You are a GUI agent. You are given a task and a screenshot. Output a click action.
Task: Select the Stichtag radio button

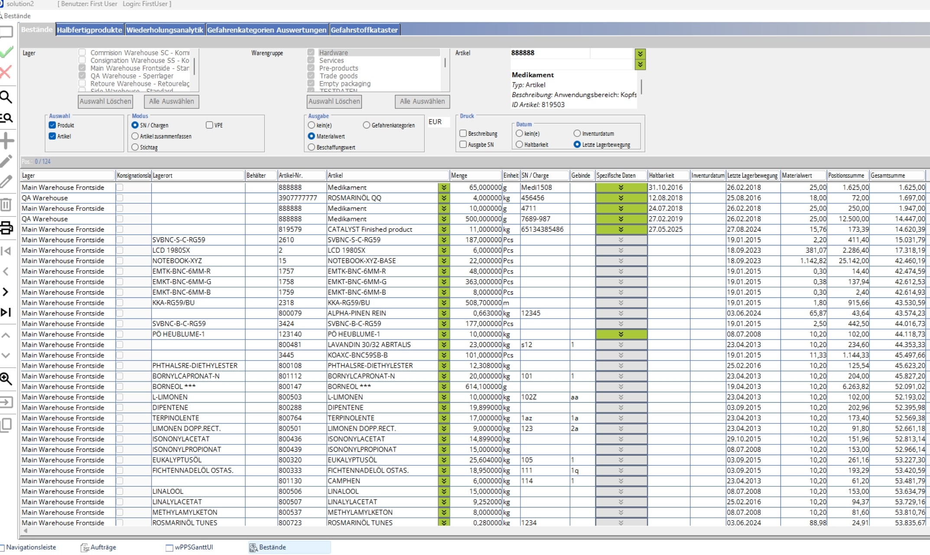135,147
